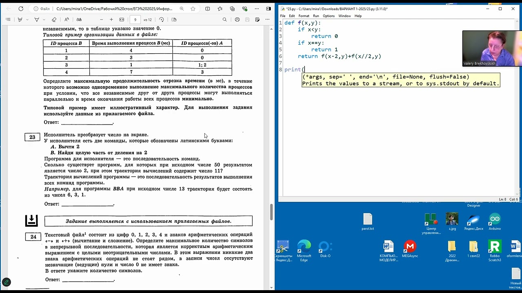This screenshot has height=293, width=522.
Task: Click the PDF vertical scrollbar thumb
Action: click(271, 212)
